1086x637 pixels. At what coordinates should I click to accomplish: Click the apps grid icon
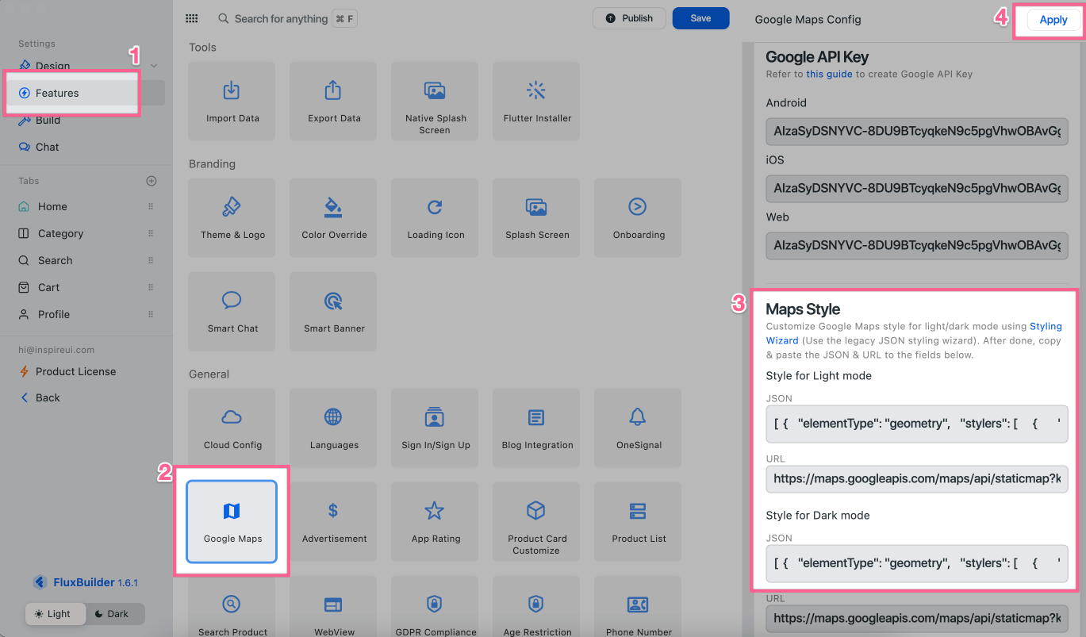point(191,18)
